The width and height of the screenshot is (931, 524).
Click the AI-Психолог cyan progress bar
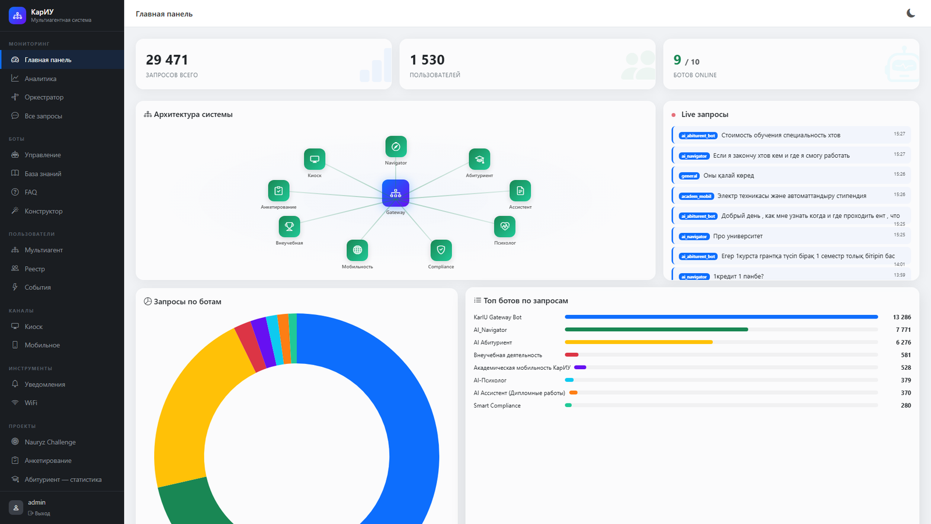click(x=569, y=380)
